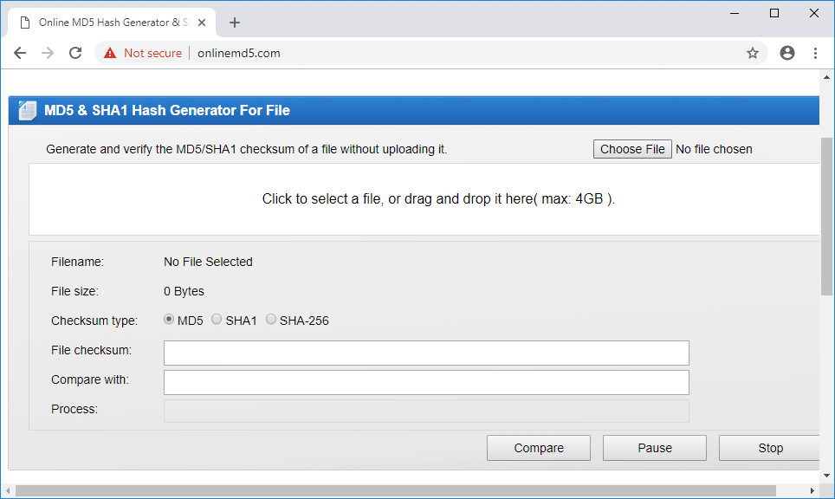Click the Not secure warning icon

pos(110,53)
